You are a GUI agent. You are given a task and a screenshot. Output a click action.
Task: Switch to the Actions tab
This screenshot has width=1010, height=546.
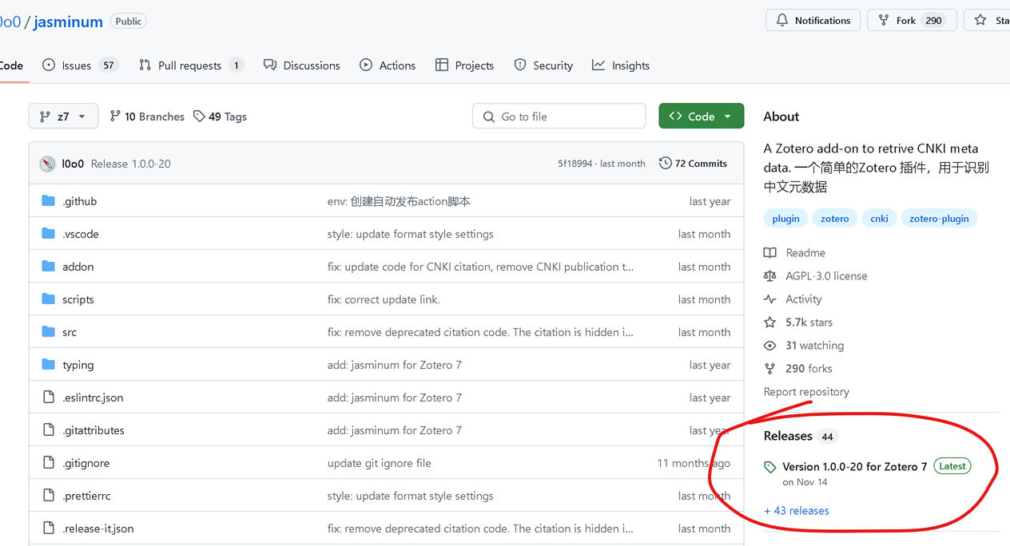tap(388, 65)
